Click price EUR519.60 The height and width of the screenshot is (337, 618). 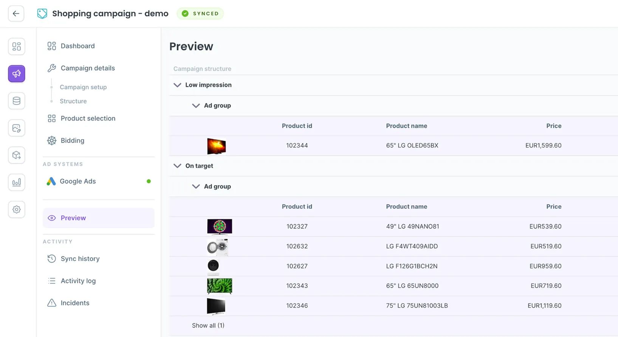pos(546,246)
